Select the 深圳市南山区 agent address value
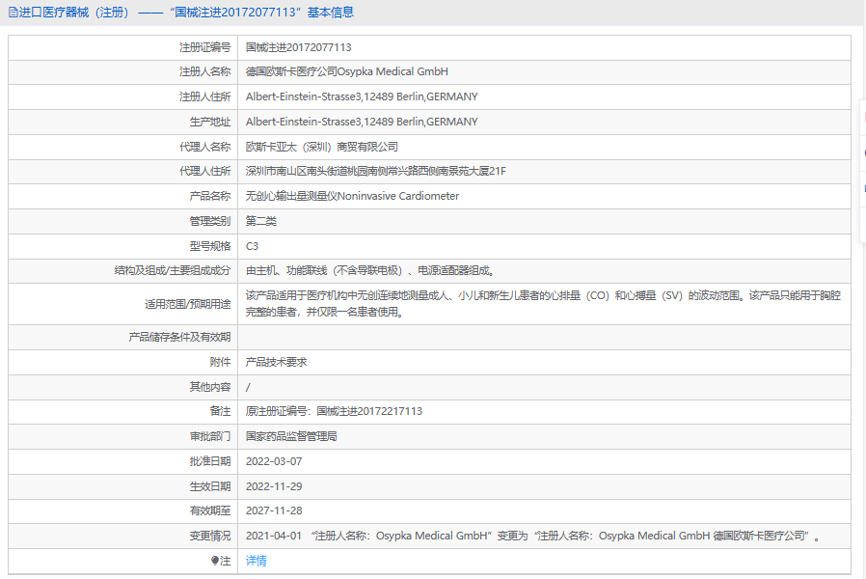 point(375,171)
